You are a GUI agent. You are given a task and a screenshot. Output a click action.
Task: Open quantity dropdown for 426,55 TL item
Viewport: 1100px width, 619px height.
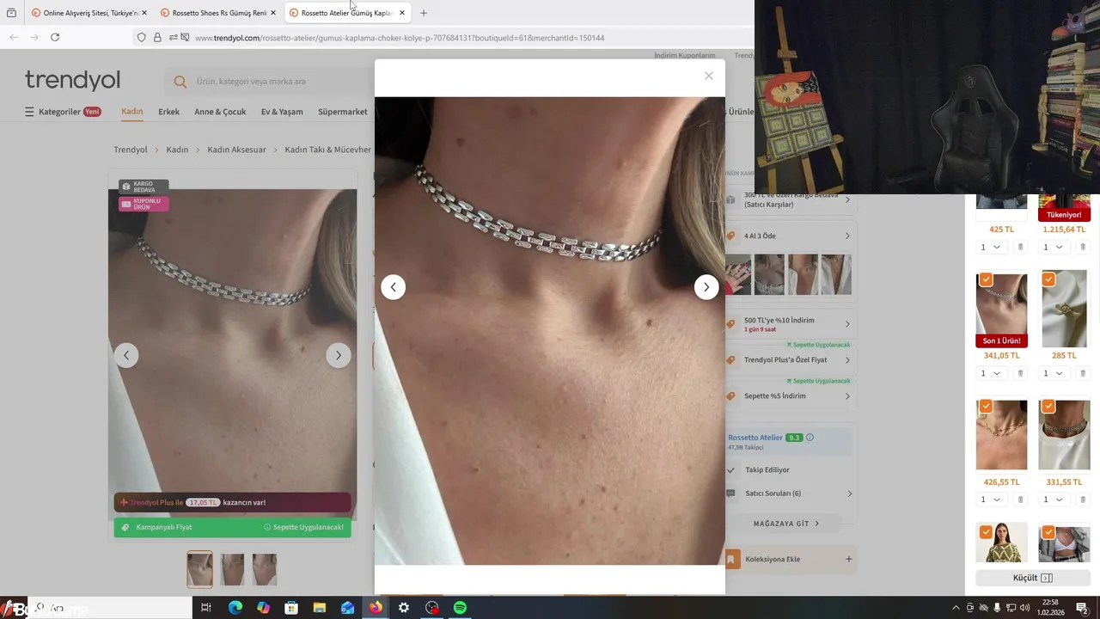click(x=991, y=500)
